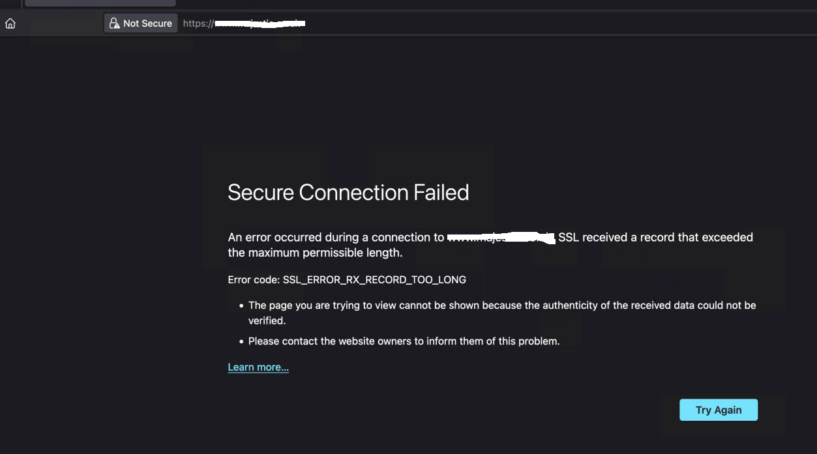This screenshot has width=817, height=454.
Task: Click the Home icon in the toolbar
Action: 10,23
